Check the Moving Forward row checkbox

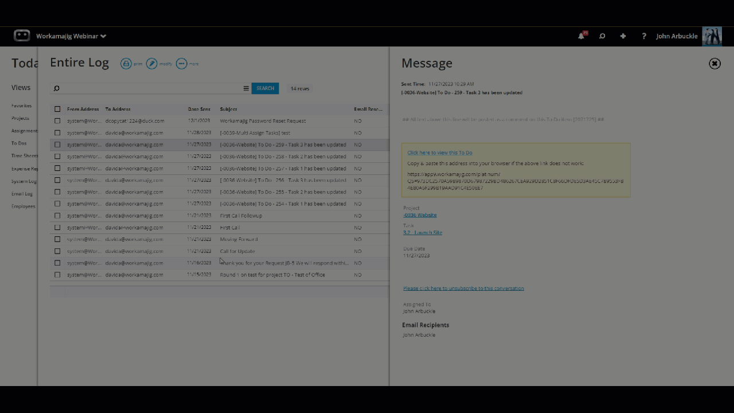(57, 239)
